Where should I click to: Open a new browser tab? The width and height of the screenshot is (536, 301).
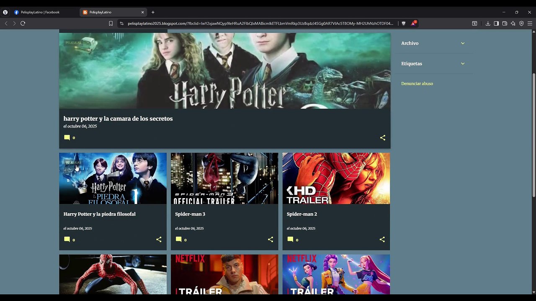pos(153,12)
